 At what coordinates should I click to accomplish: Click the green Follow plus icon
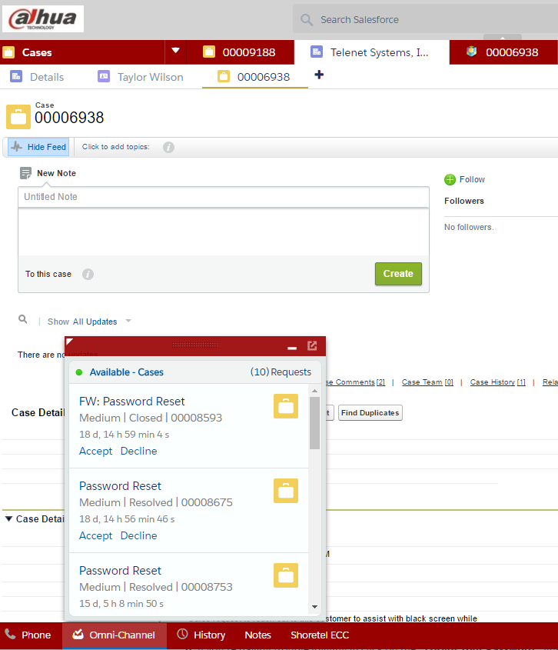pyautogui.click(x=450, y=179)
